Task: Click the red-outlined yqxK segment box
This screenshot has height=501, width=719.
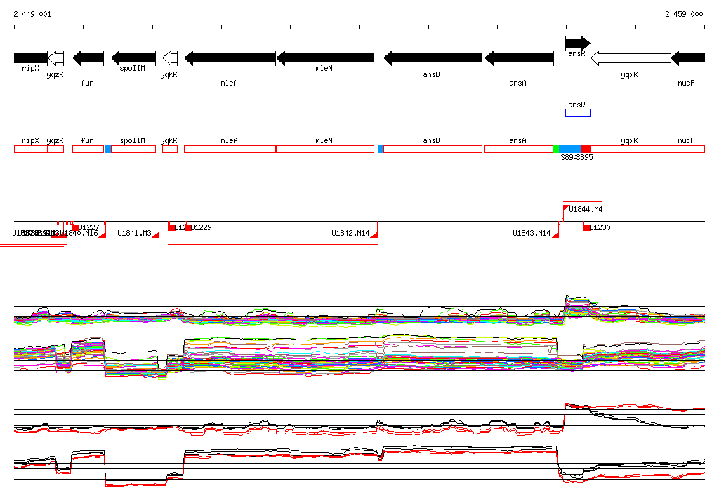Action: (631, 149)
